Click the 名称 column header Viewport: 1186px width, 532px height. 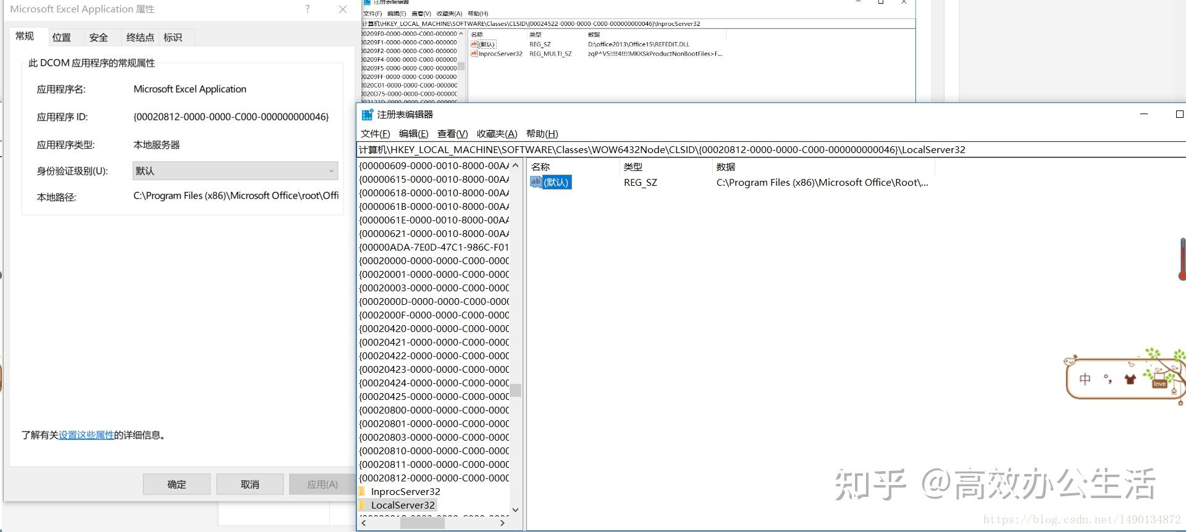coord(573,167)
